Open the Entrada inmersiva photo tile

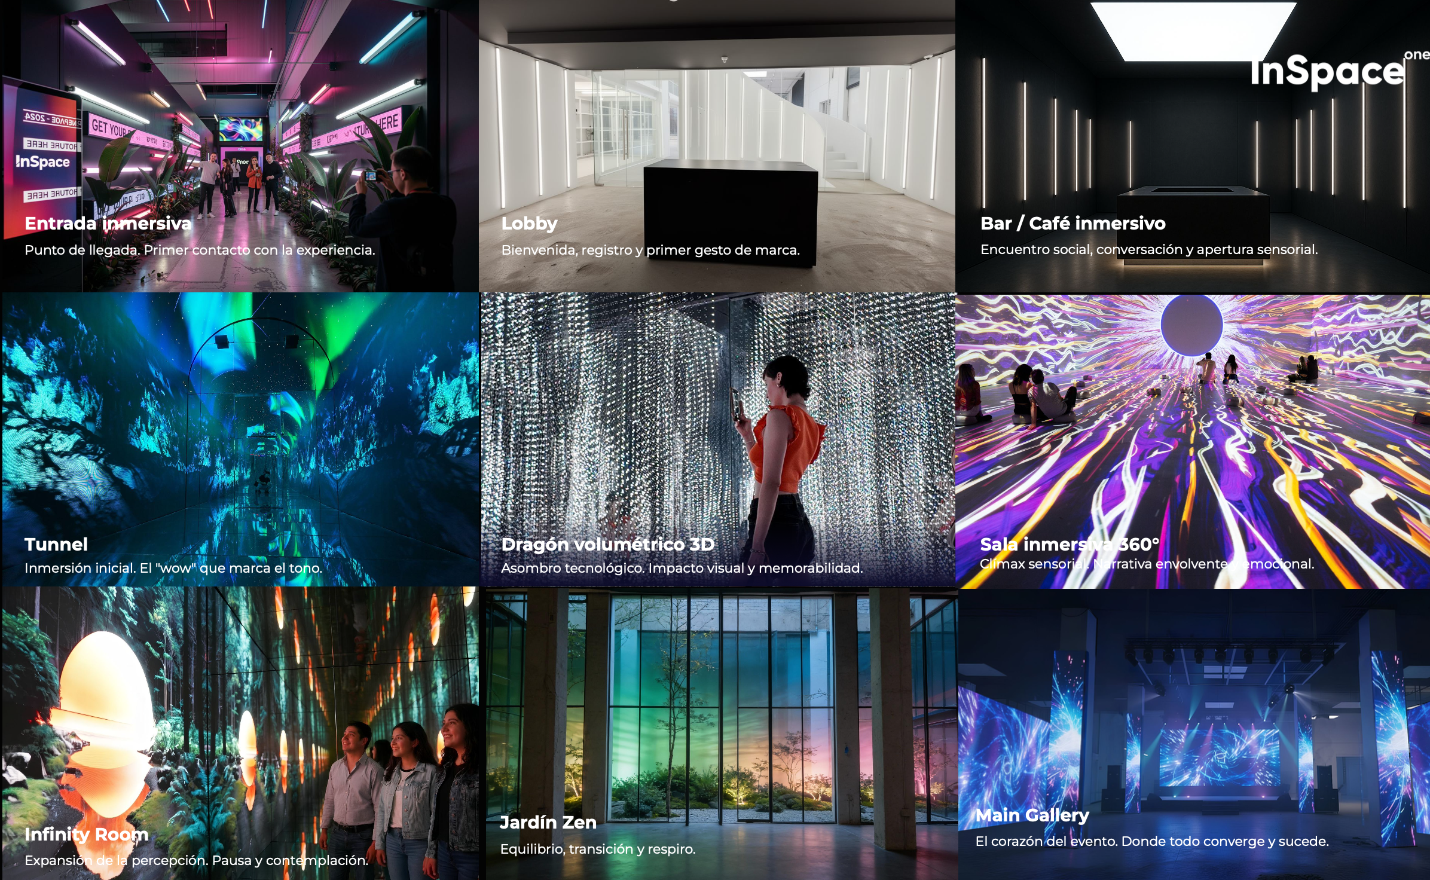[239, 120]
